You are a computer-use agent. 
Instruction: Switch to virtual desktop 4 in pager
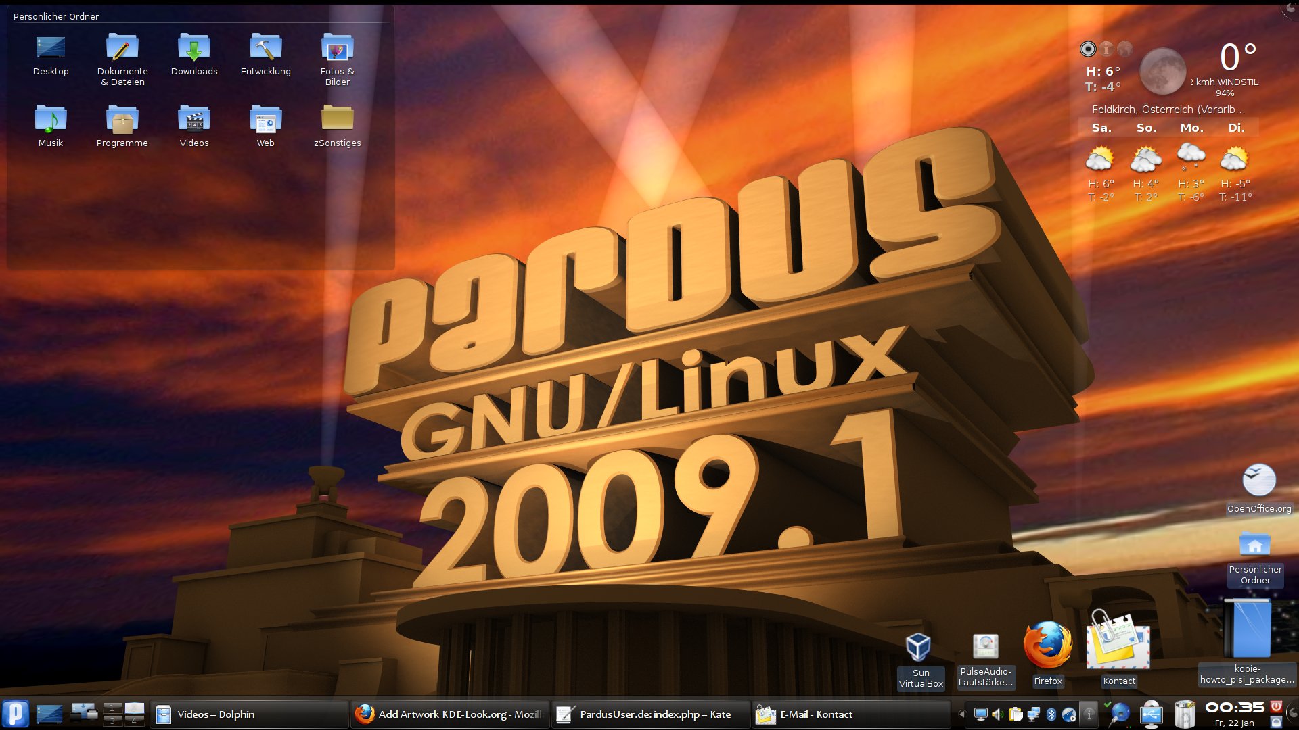134,720
